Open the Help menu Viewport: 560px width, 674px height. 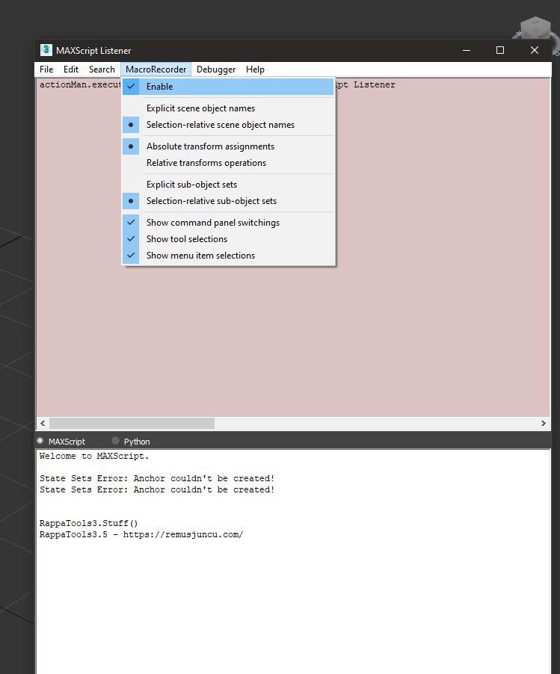[255, 69]
